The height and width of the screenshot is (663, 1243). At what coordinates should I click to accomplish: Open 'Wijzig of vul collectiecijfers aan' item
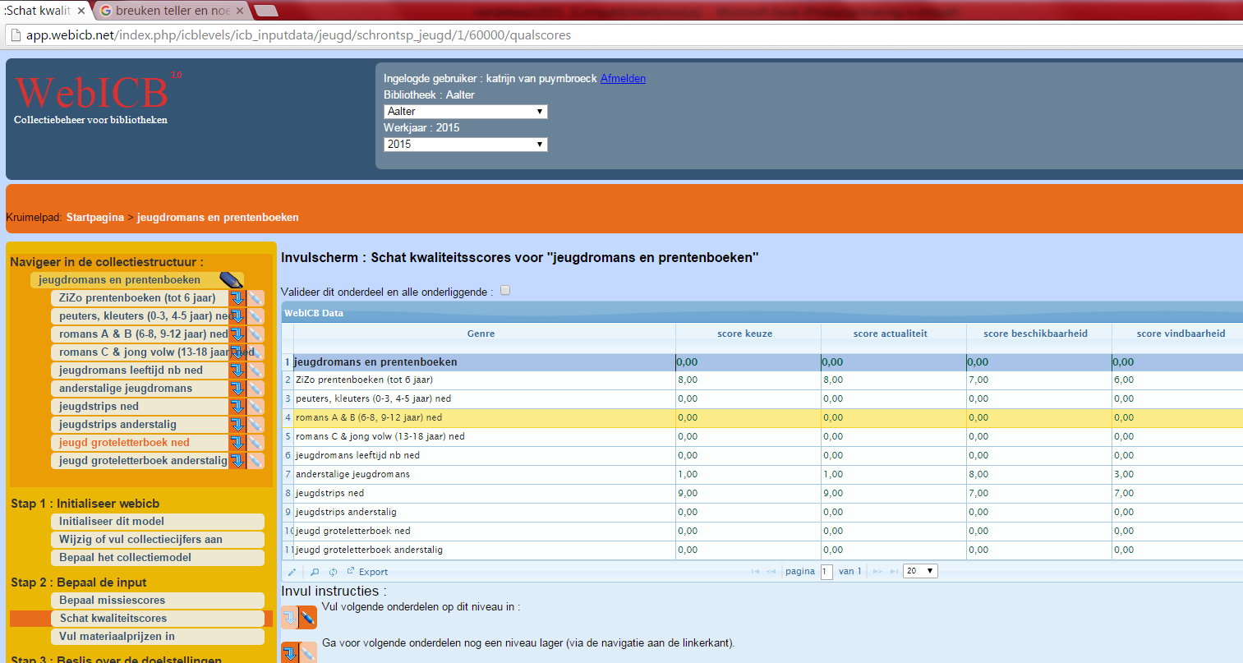(157, 540)
